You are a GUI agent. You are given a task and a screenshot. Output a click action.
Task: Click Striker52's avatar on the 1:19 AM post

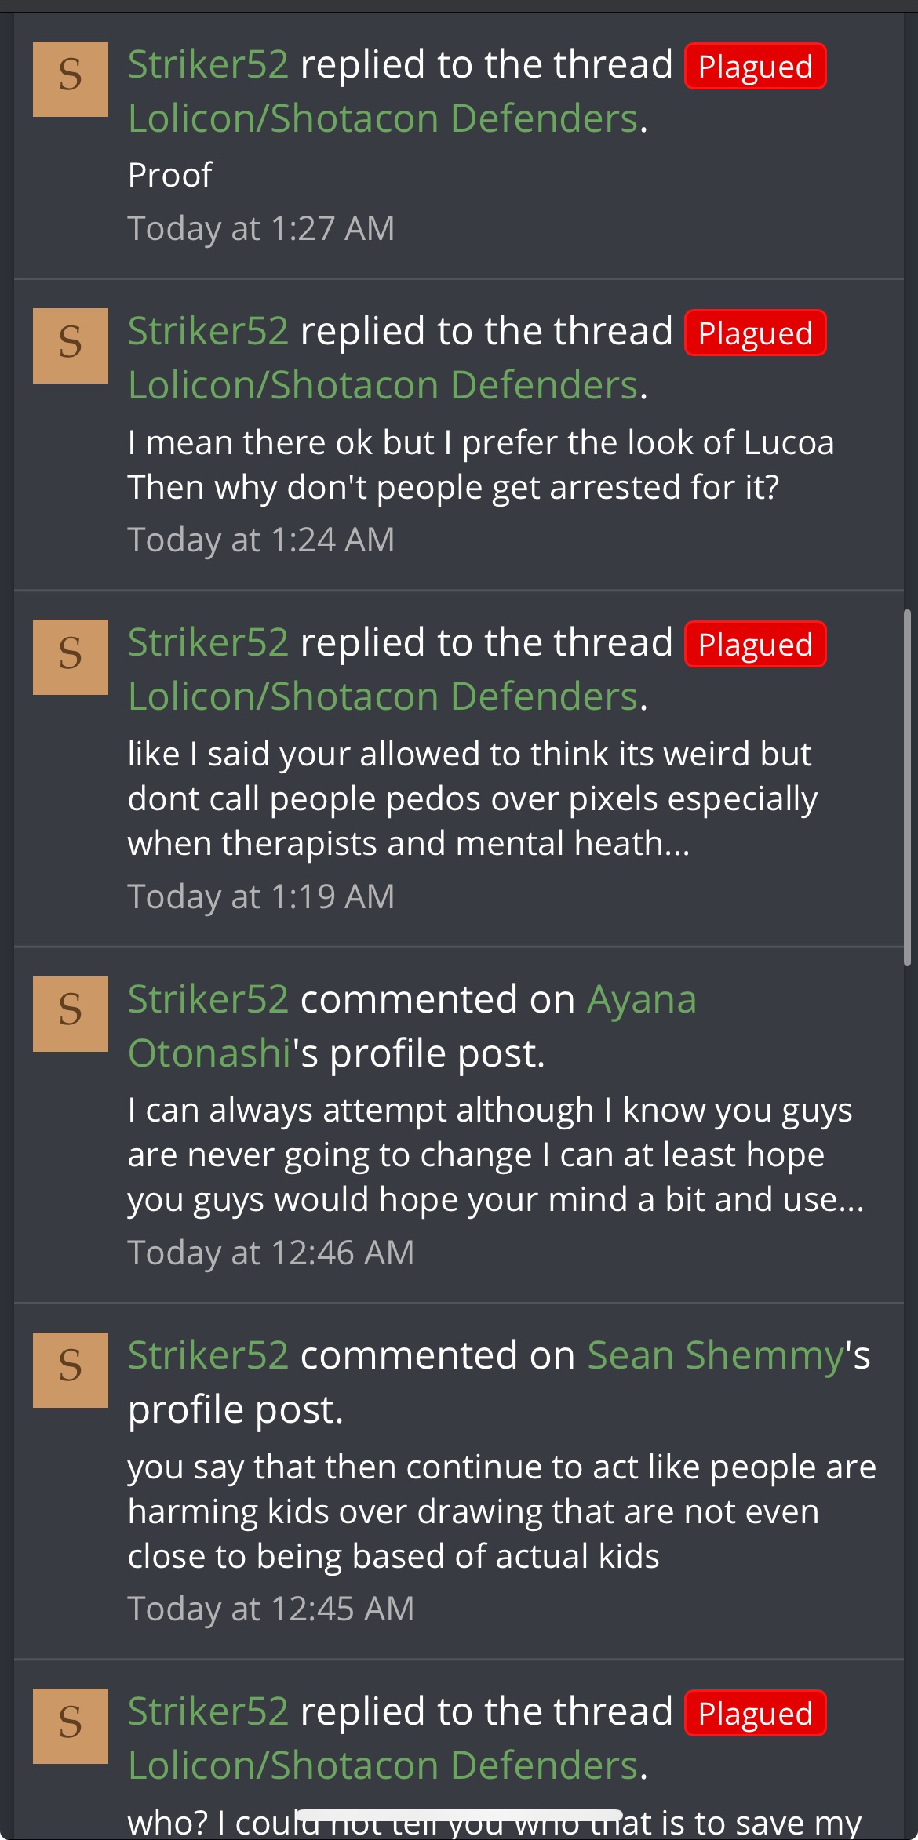[x=71, y=657]
